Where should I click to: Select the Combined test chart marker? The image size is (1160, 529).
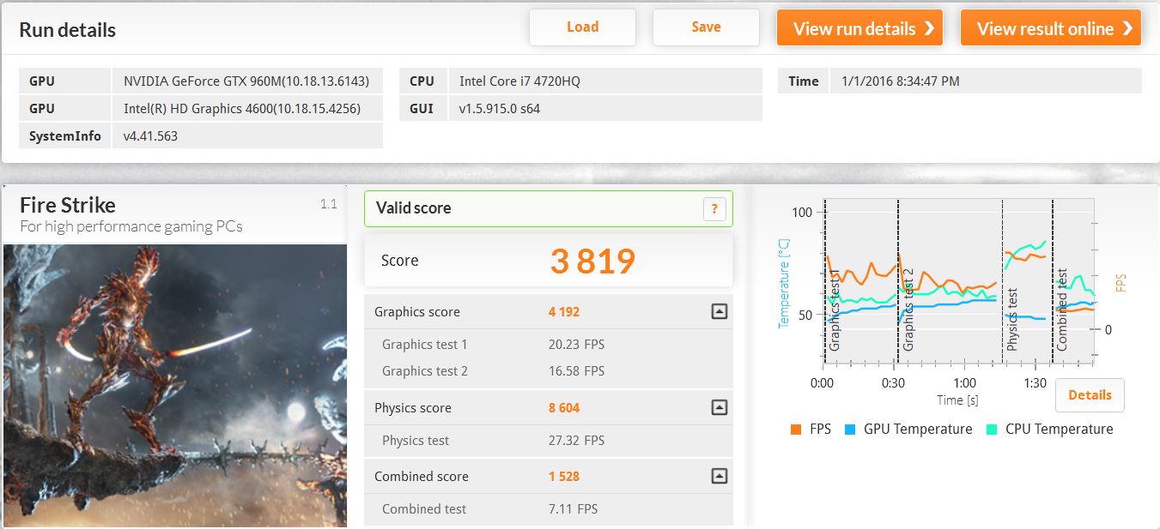[x=1061, y=310]
